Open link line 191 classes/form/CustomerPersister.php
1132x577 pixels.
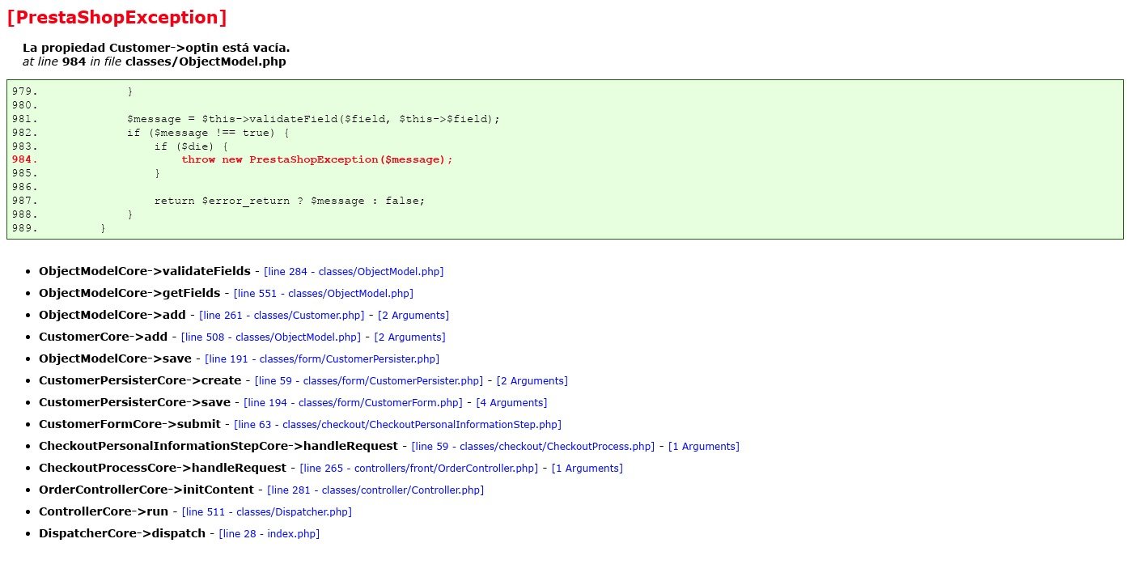click(322, 359)
